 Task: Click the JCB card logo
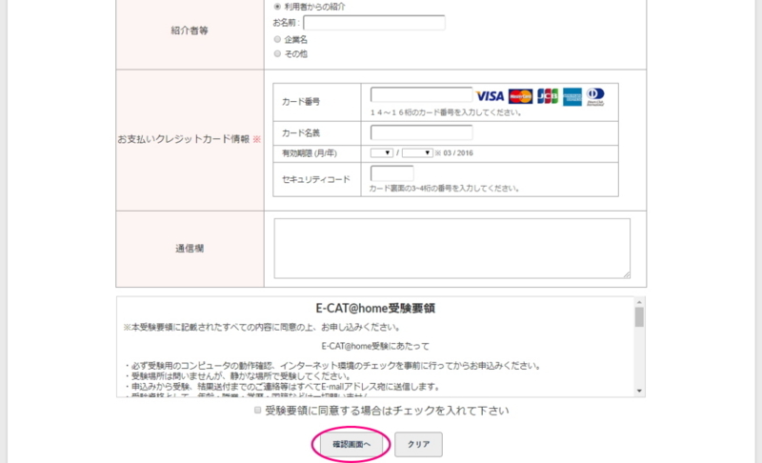(x=548, y=96)
